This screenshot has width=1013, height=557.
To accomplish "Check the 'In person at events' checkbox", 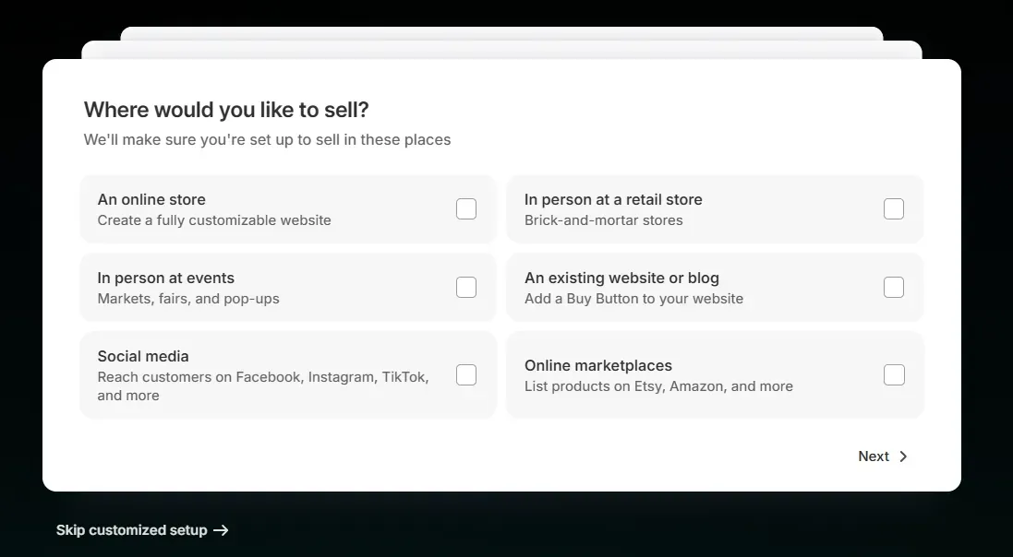I will [466, 287].
